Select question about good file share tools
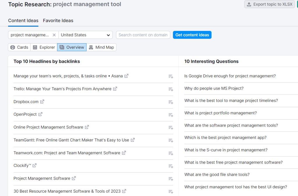298x196 pixels. coord(217,174)
